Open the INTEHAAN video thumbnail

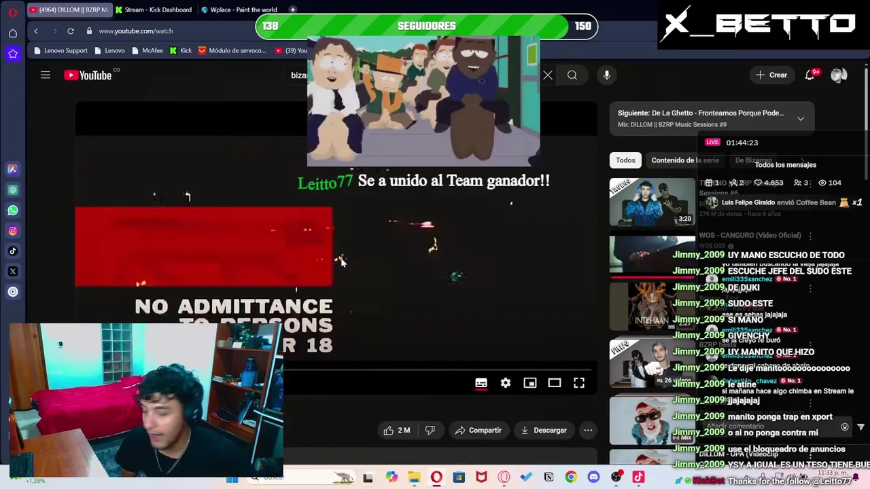point(652,306)
